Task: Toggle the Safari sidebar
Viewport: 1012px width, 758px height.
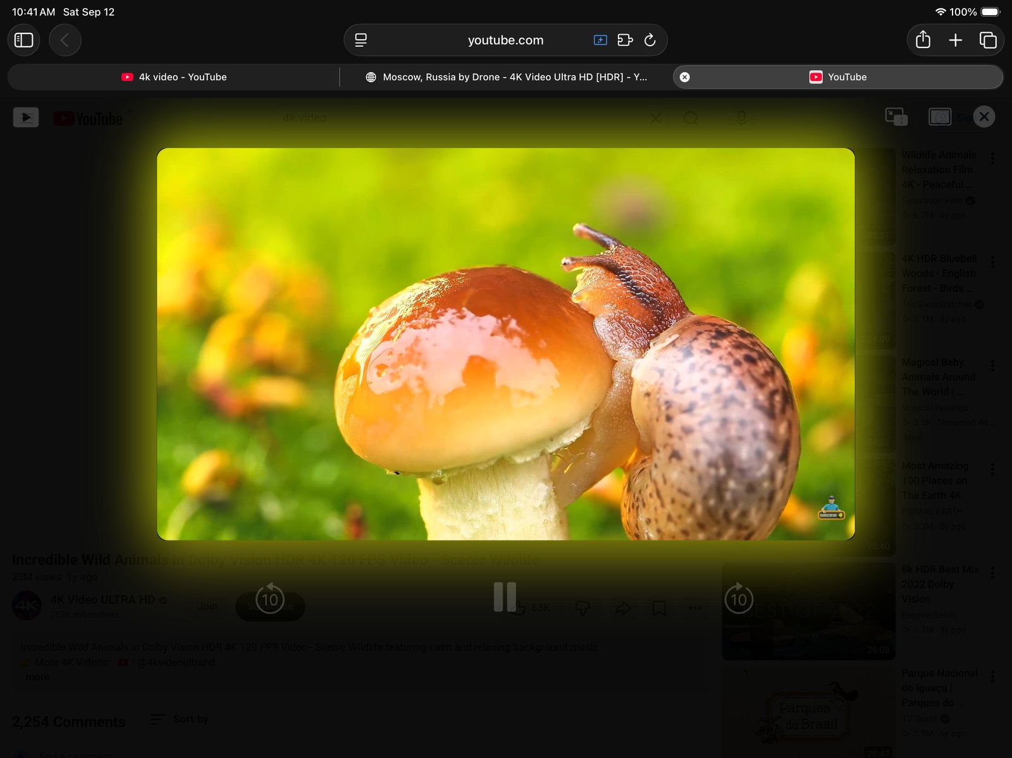Action: click(24, 40)
